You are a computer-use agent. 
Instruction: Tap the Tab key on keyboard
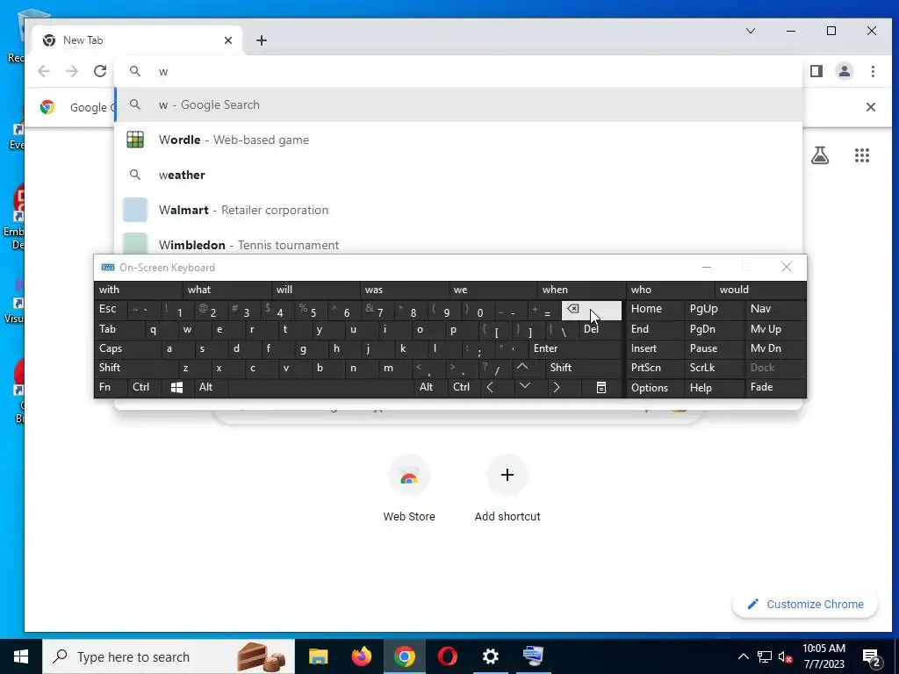[119, 329]
